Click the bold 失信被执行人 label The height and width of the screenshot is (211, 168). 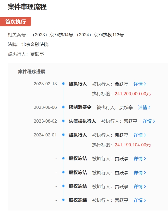point(82,121)
